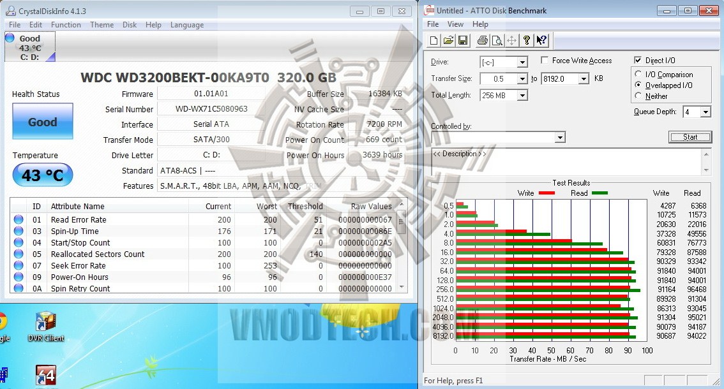This screenshot has width=724, height=389.
Task: Select Overlapped I/O radio button
Action: [x=638, y=85]
